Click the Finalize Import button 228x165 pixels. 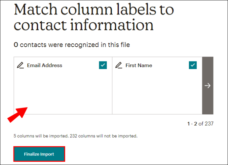(39, 154)
